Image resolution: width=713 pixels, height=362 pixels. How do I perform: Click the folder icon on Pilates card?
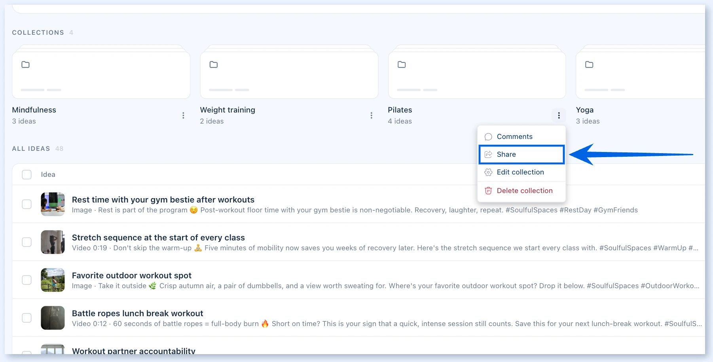tap(402, 64)
